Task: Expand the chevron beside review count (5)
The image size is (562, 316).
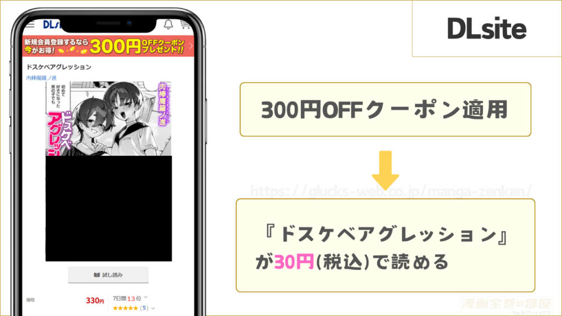Action: [x=153, y=308]
